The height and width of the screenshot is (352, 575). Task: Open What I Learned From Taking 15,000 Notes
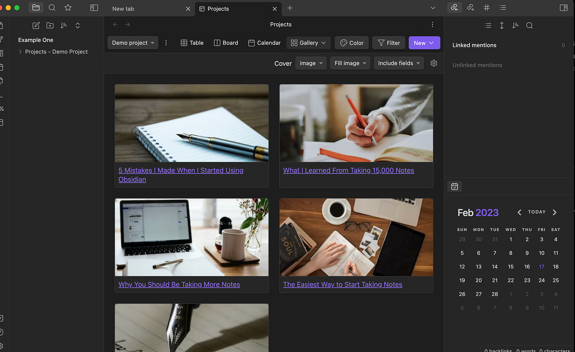click(x=349, y=170)
